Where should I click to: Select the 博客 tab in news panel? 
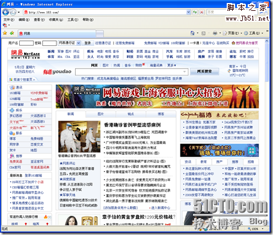coord(161,114)
